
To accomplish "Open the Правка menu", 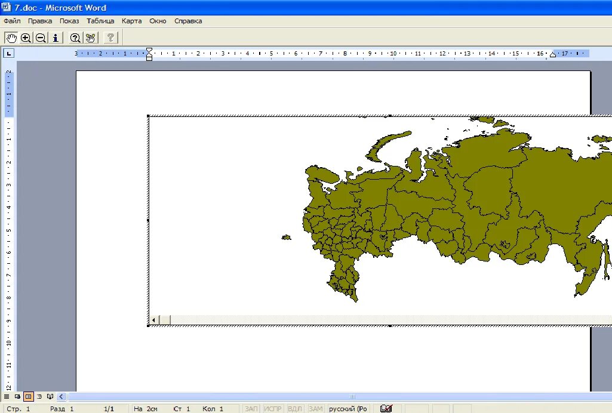I will point(40,21).
